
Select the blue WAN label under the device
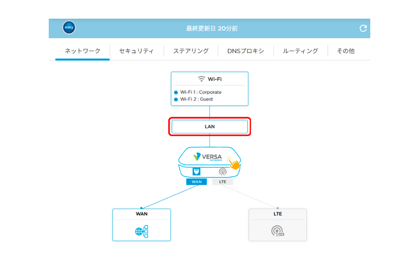coord(196,182)
